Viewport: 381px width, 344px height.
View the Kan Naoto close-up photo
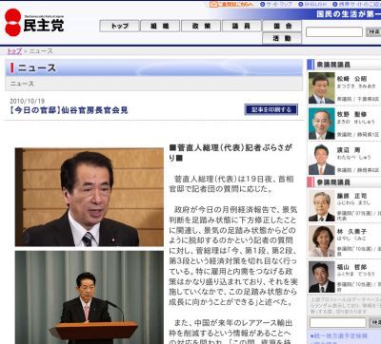pyautogui.click(x=90, y=197)
